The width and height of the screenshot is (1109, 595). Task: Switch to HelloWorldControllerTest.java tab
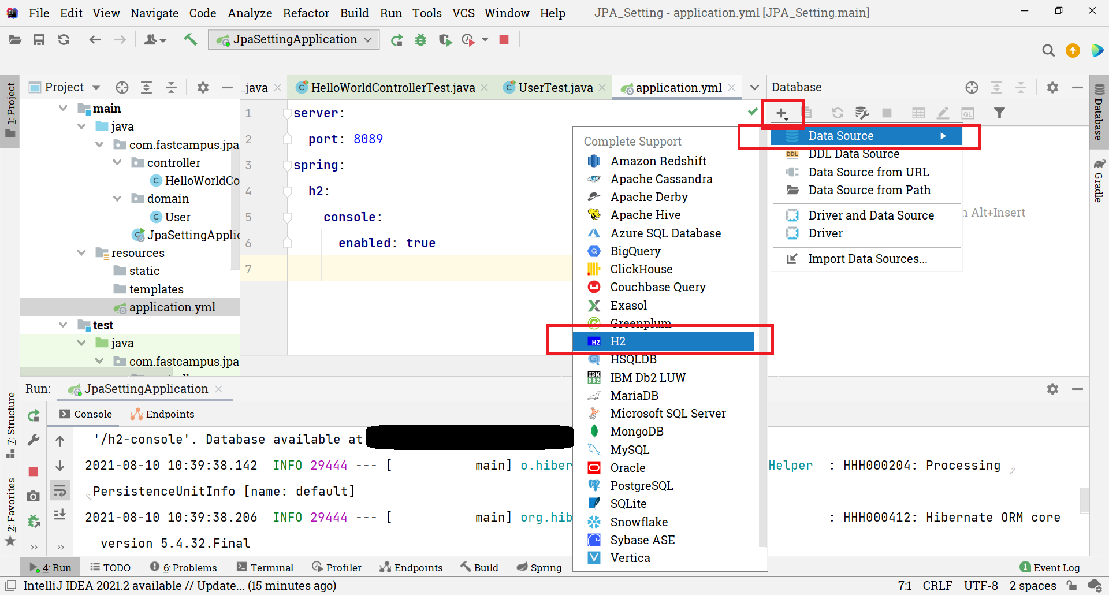[392, 87]
